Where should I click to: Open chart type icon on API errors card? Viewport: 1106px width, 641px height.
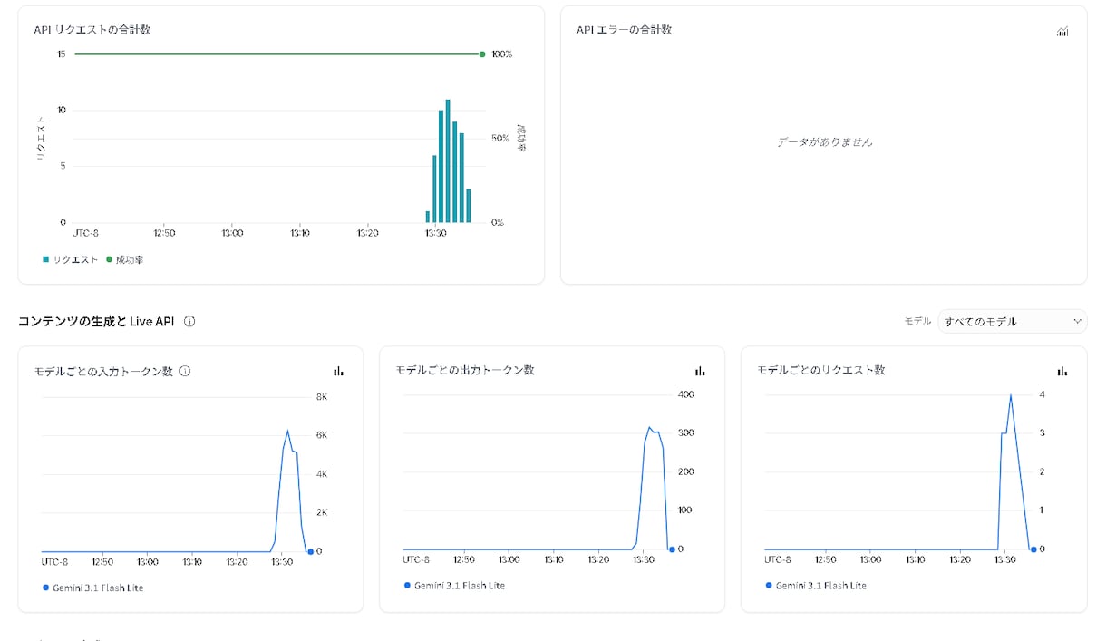point(1062,32)
